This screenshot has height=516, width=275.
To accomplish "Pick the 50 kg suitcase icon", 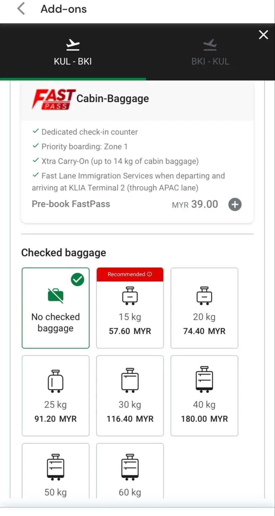I will click(55, 467).
